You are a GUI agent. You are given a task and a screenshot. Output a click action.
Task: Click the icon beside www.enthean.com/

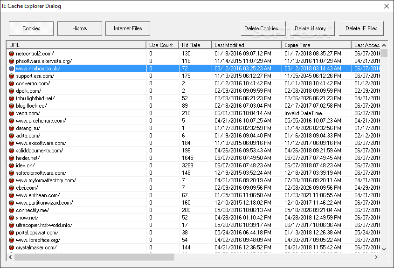(x=11, y=195)
